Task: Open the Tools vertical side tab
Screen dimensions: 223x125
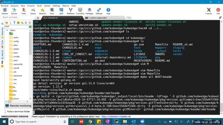Action: [x=2, y=44]
